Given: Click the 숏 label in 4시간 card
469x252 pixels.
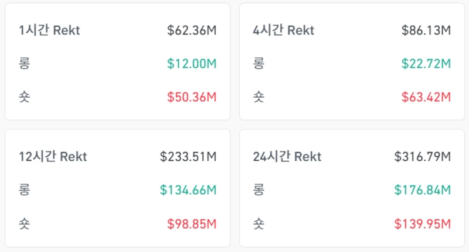Looking at the screenshot, I should coord(259,96).
